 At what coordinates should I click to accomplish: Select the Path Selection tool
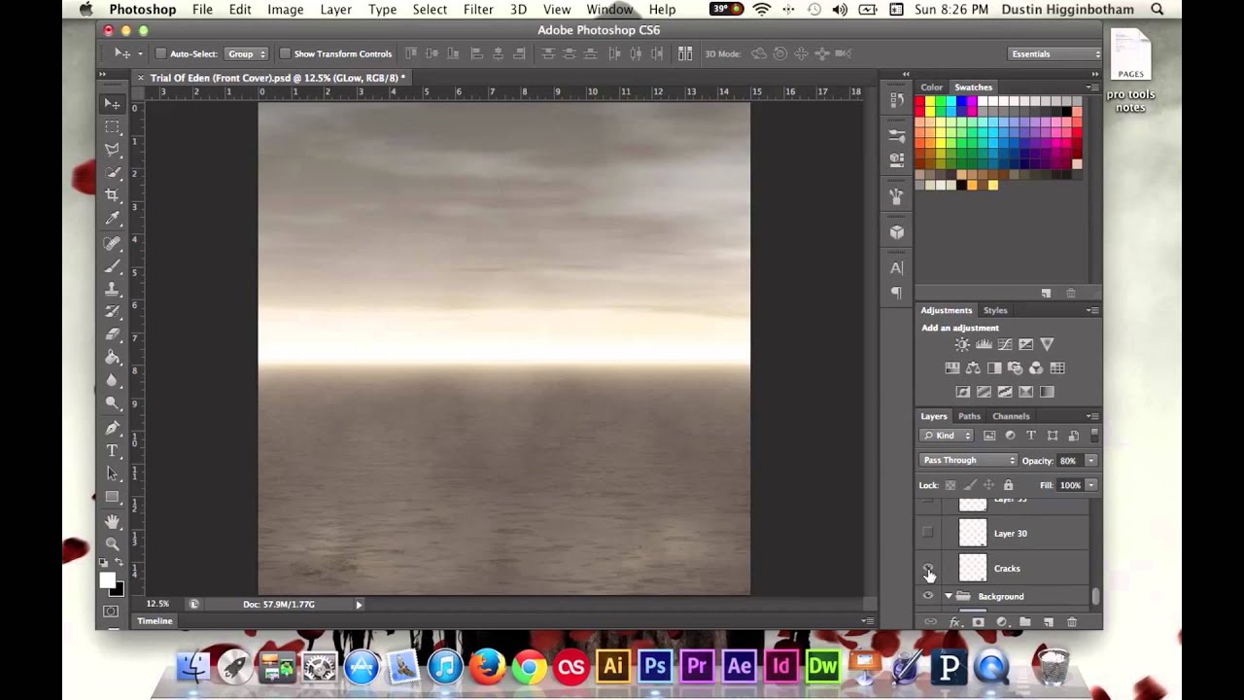coord(113,473)
